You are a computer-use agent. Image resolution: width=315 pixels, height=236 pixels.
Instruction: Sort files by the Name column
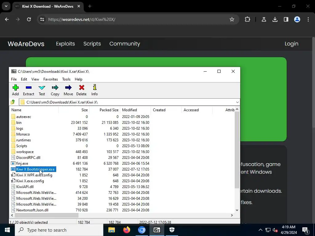pos(34,110)
